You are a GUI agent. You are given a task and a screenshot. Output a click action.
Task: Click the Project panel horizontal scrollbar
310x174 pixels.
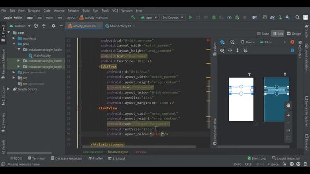pyautogui.click(x=29, y=153)
